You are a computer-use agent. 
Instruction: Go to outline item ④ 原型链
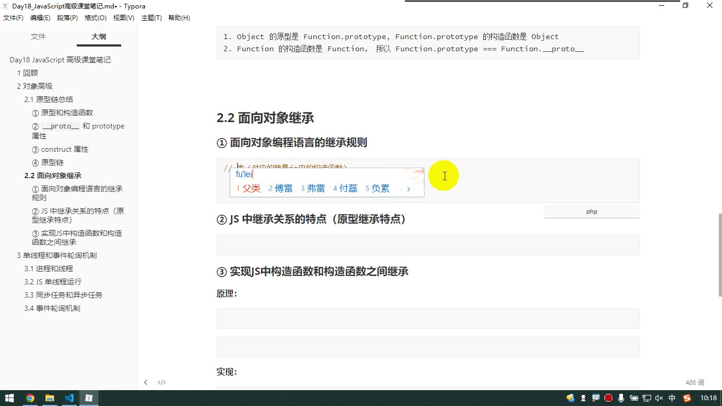[48, 162]
